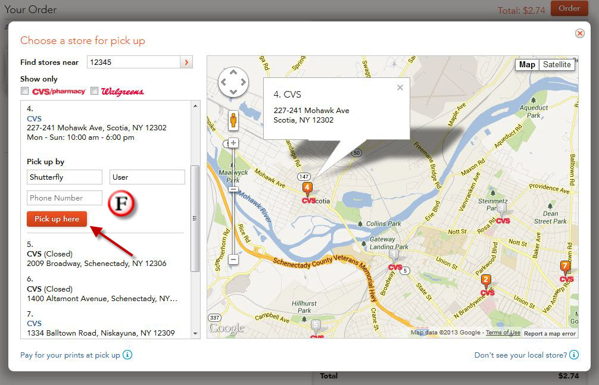Image resolution: width=599 pixels, height=385 pixels.
Task: Select orange map marker number 2
Action: tap(486, 280)
